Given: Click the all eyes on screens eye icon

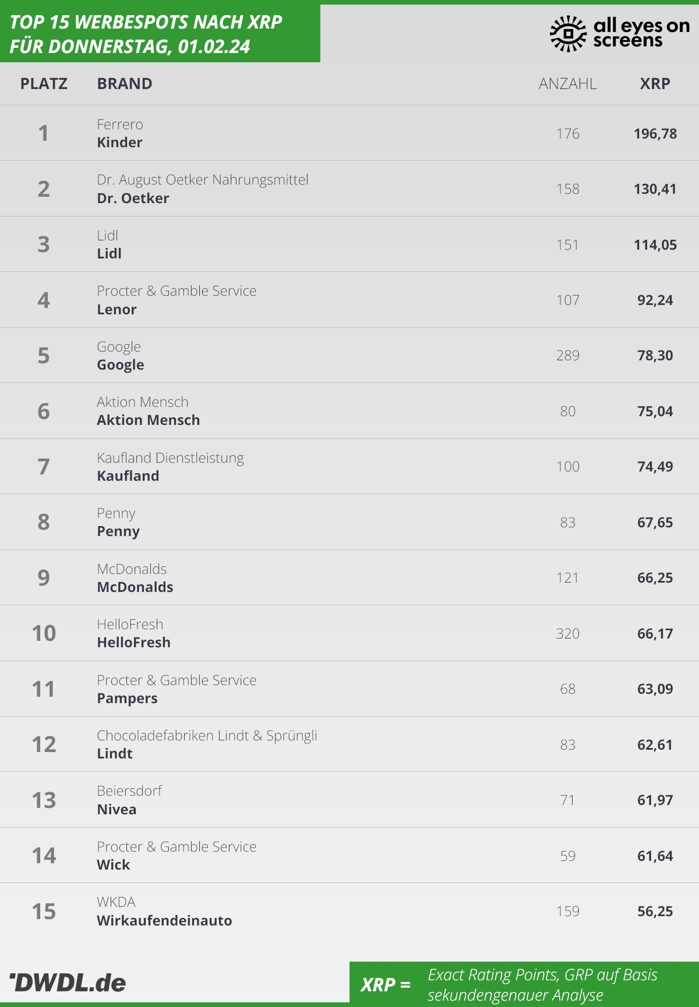Looking at the screenshot, I should (x=568, y=34).
